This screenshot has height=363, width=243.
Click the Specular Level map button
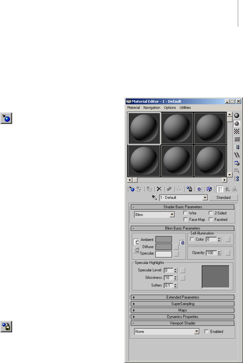coord(183,270)
